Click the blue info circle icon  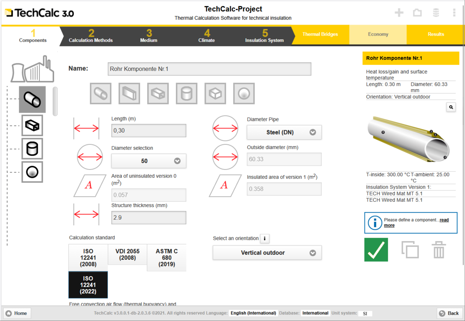[375, 223]
